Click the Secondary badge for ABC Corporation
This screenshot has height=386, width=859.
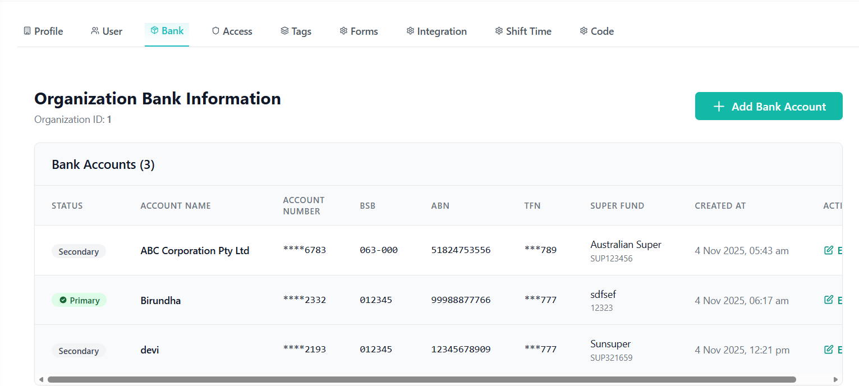(79, 251)
